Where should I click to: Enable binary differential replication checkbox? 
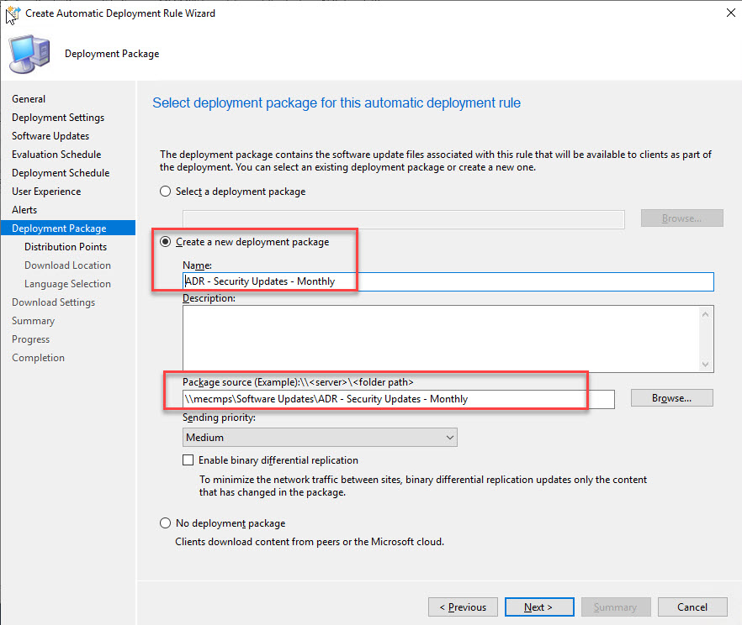(188, 460)
